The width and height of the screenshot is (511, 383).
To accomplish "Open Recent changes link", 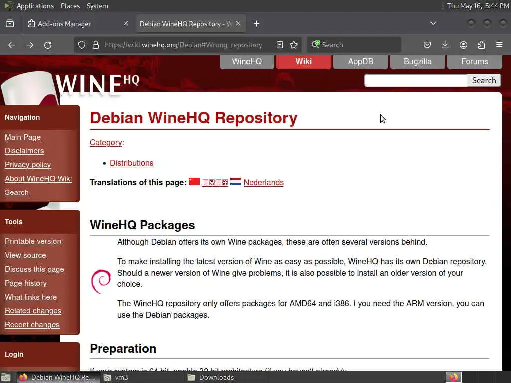I will [32, 325].
